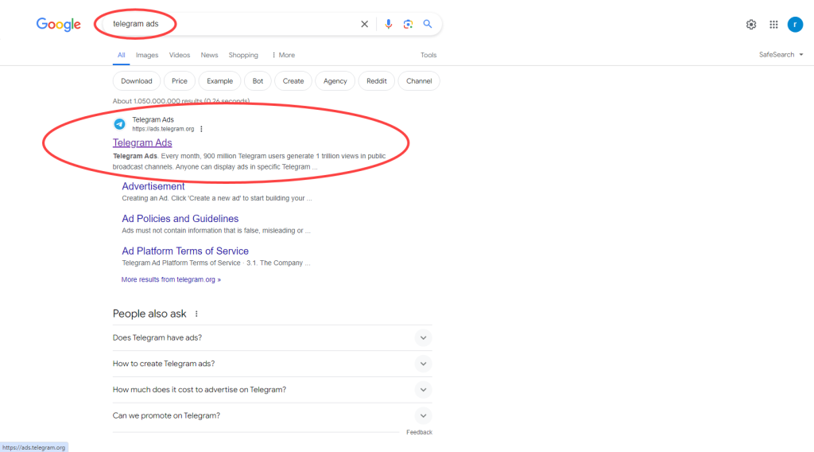Viewport: 814px width, 452px height.
Task: Apply the Bot filter chip
Action: click(258, 81)
